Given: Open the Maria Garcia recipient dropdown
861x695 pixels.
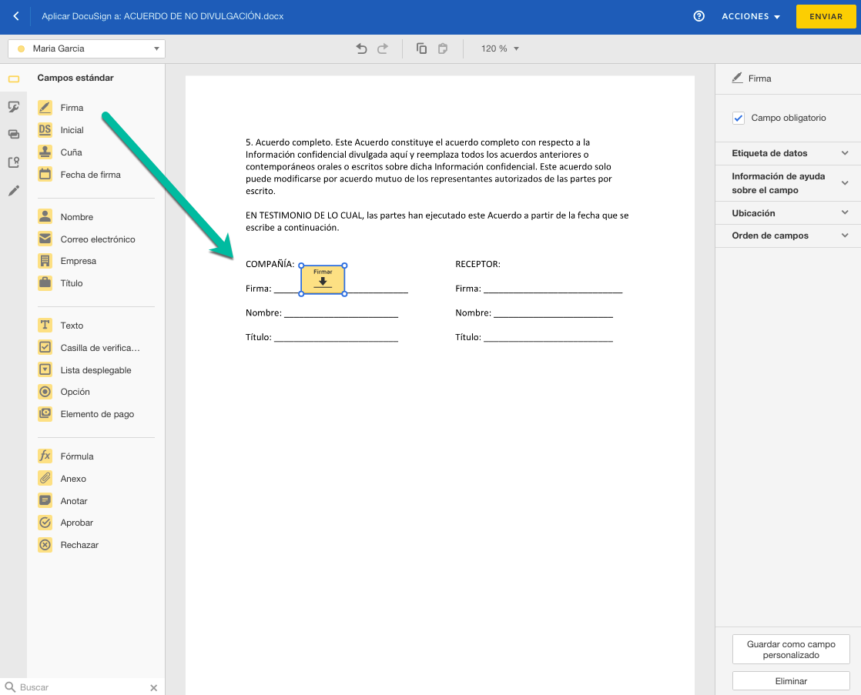Looking at the screenshot, I should point(86,48).
